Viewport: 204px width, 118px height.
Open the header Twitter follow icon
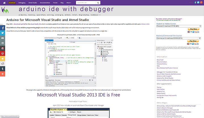(x=198, y=3)
